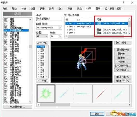Select frame 002 in the frame list

(x=41, y=49)
